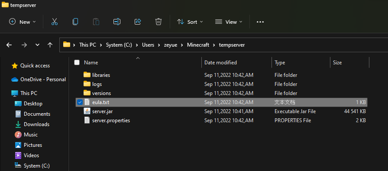This screenshot has width=388, height=171.
Task: Click the Cut scissors icon
Action: click(x=55, y=22)
